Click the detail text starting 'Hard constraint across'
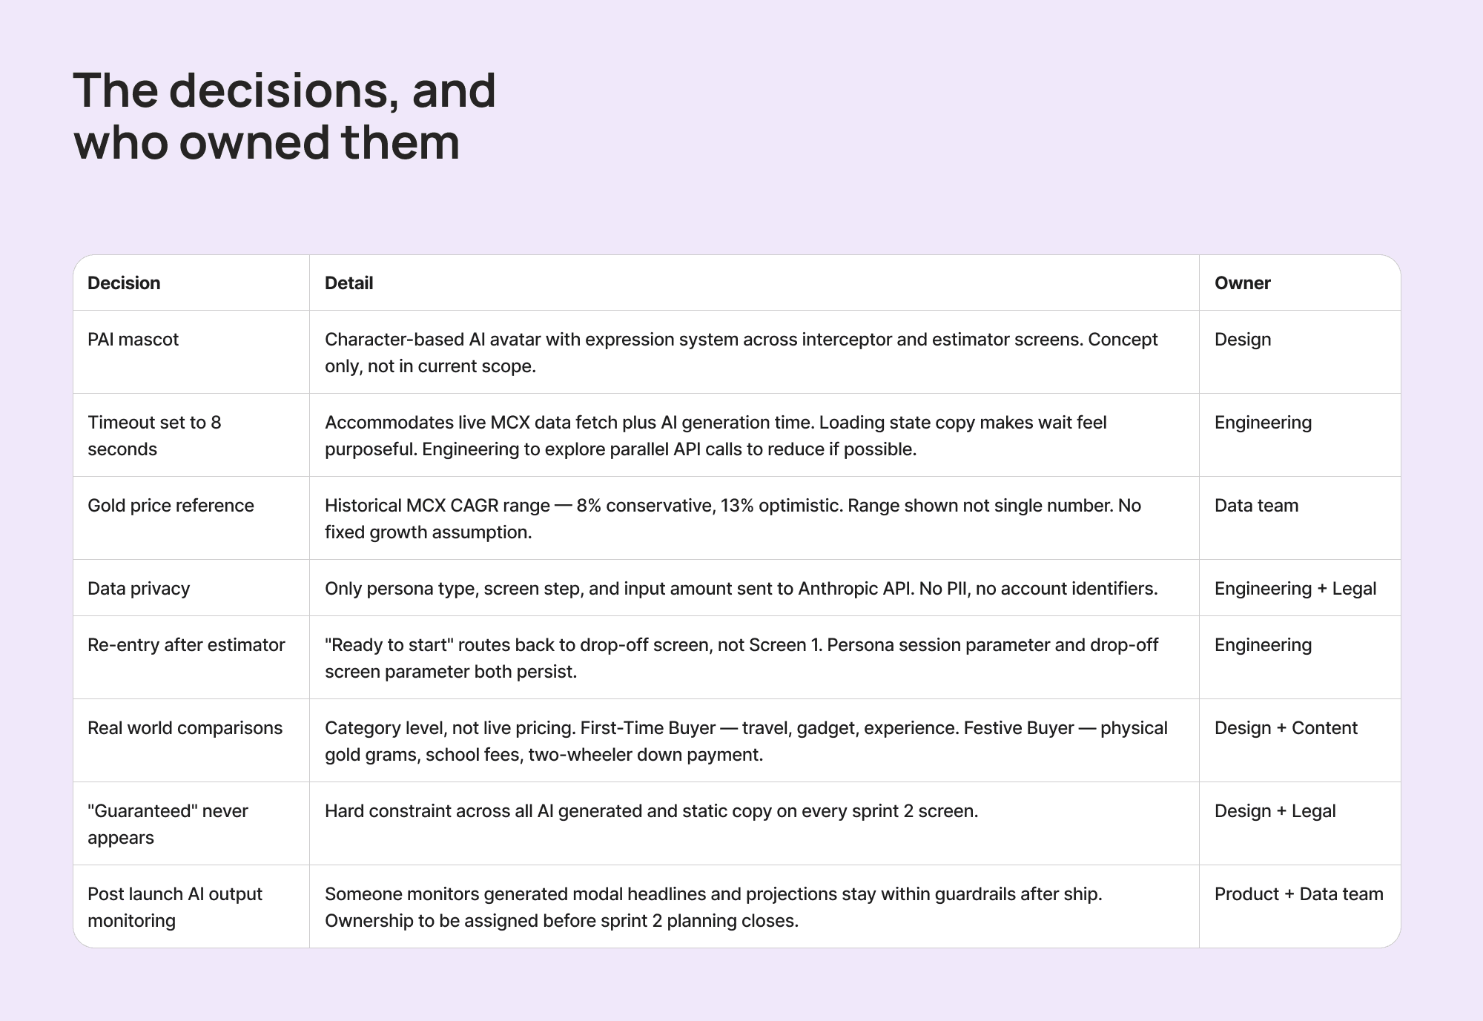 (651, 811)
